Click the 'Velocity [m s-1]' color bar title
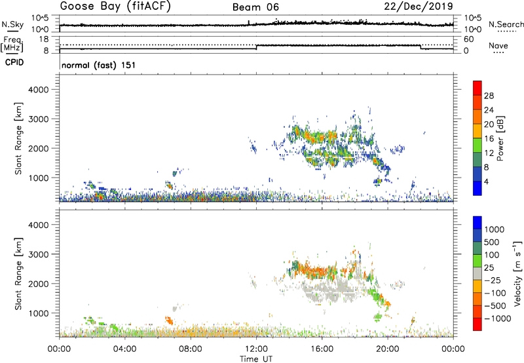The height and width of the screenshot is (363, 524). 518,273
